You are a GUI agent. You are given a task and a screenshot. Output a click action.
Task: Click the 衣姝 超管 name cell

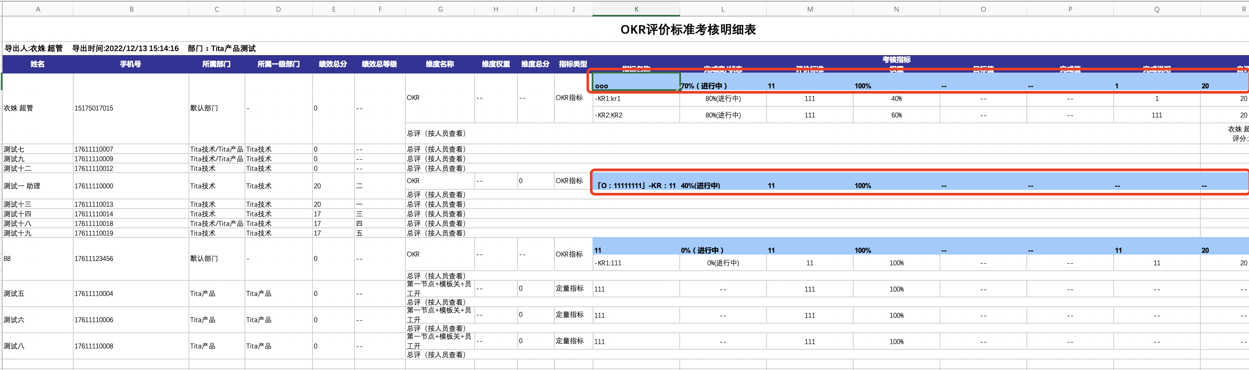pos(38,108)
